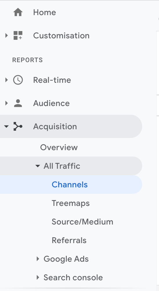Open the Referrals report
159x291 pixels.
point(69,240)
